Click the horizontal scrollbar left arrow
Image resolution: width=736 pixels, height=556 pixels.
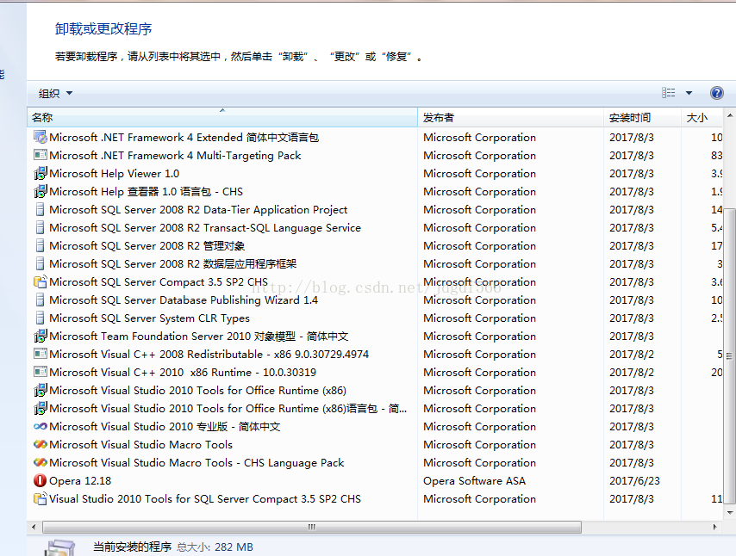(x=34, y=527)
